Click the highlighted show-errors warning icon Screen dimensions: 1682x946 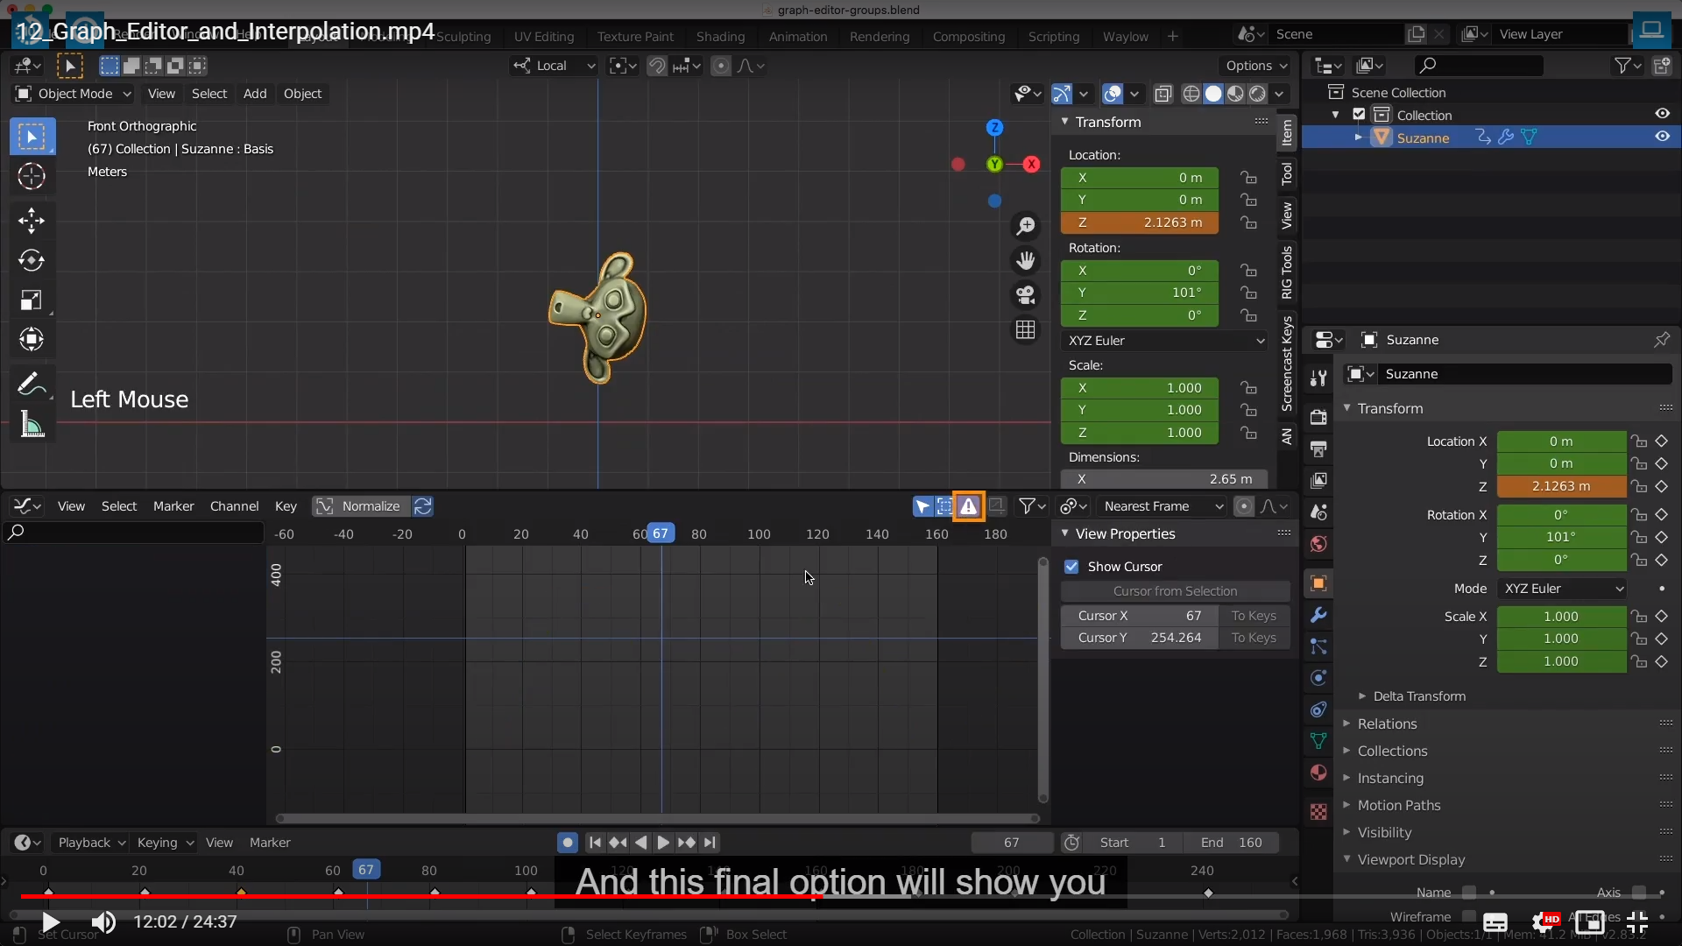point(968,506)
